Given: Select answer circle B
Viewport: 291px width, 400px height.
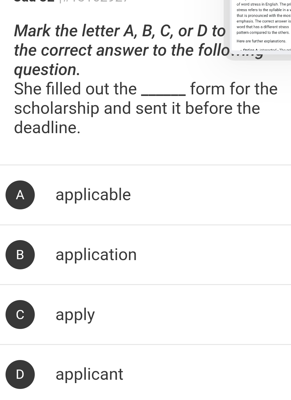Looking at the screenshot, I should [x=20, y=255].
